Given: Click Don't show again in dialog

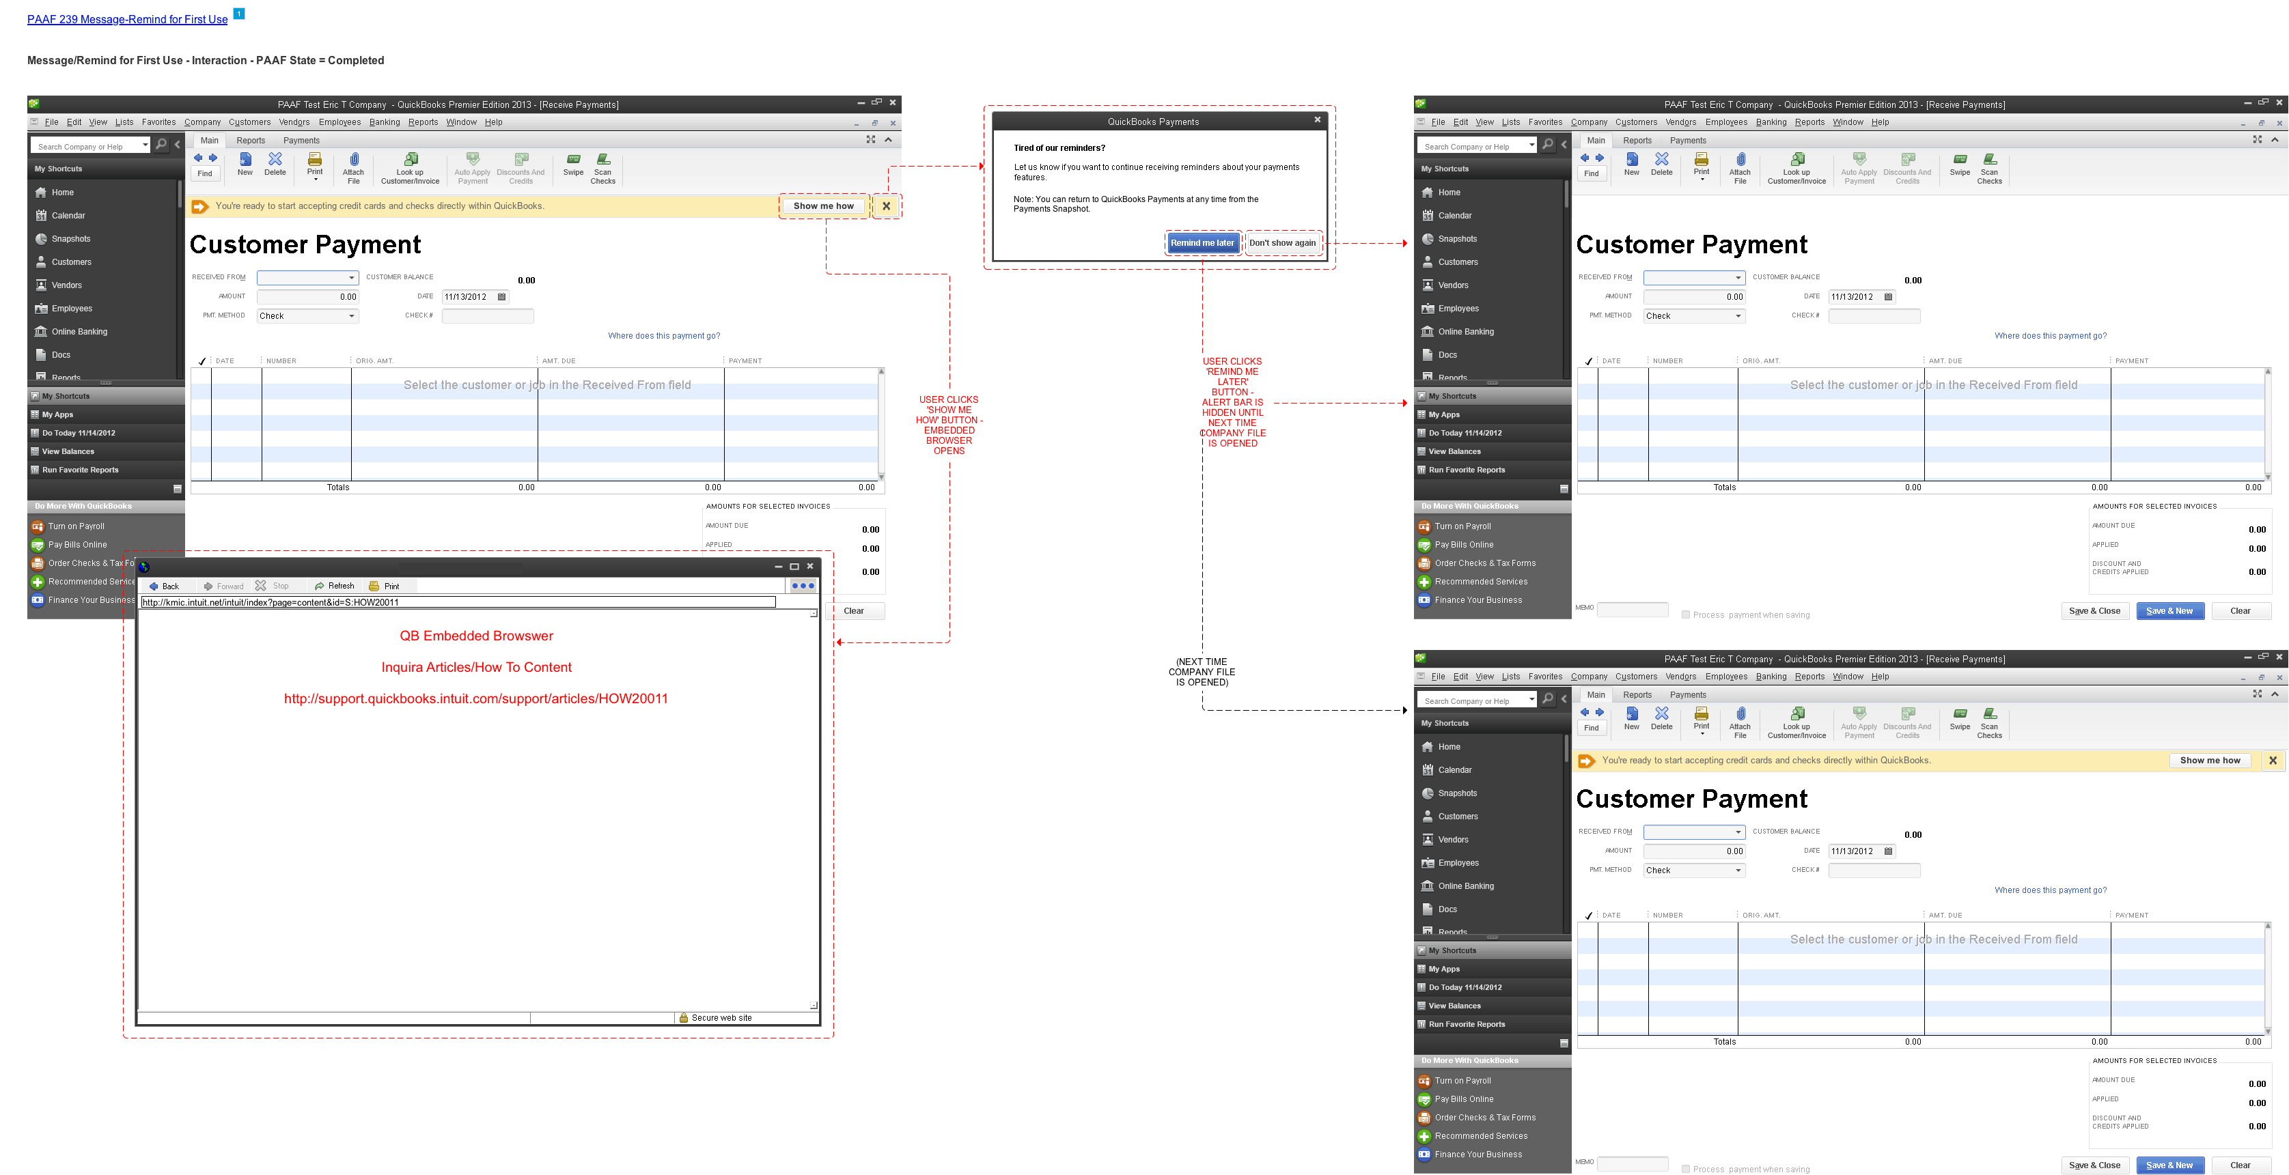Looking at the screenshot, I should point(1282,242).
